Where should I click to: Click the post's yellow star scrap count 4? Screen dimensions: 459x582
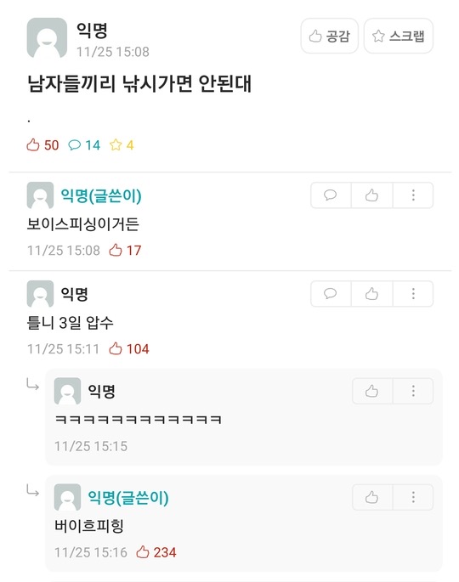[122, 144]
